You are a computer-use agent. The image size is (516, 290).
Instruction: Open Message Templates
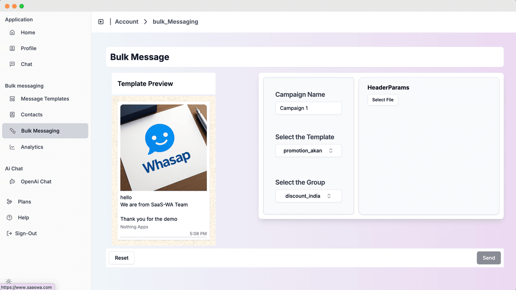click(x=45, y=99)
